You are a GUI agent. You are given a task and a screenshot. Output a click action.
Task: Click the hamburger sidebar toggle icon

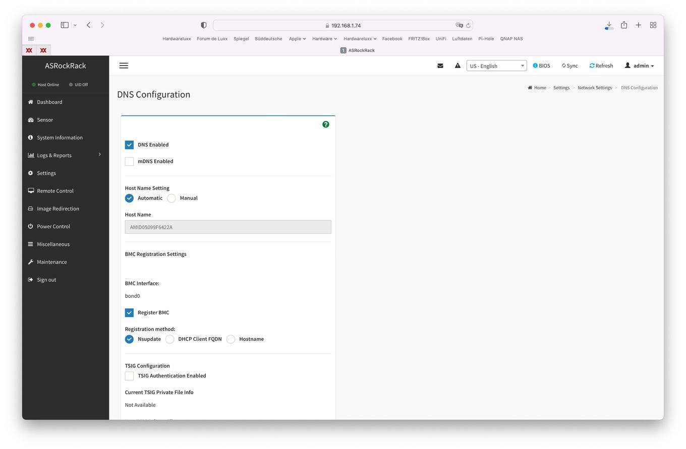click(x=124, y=66)
